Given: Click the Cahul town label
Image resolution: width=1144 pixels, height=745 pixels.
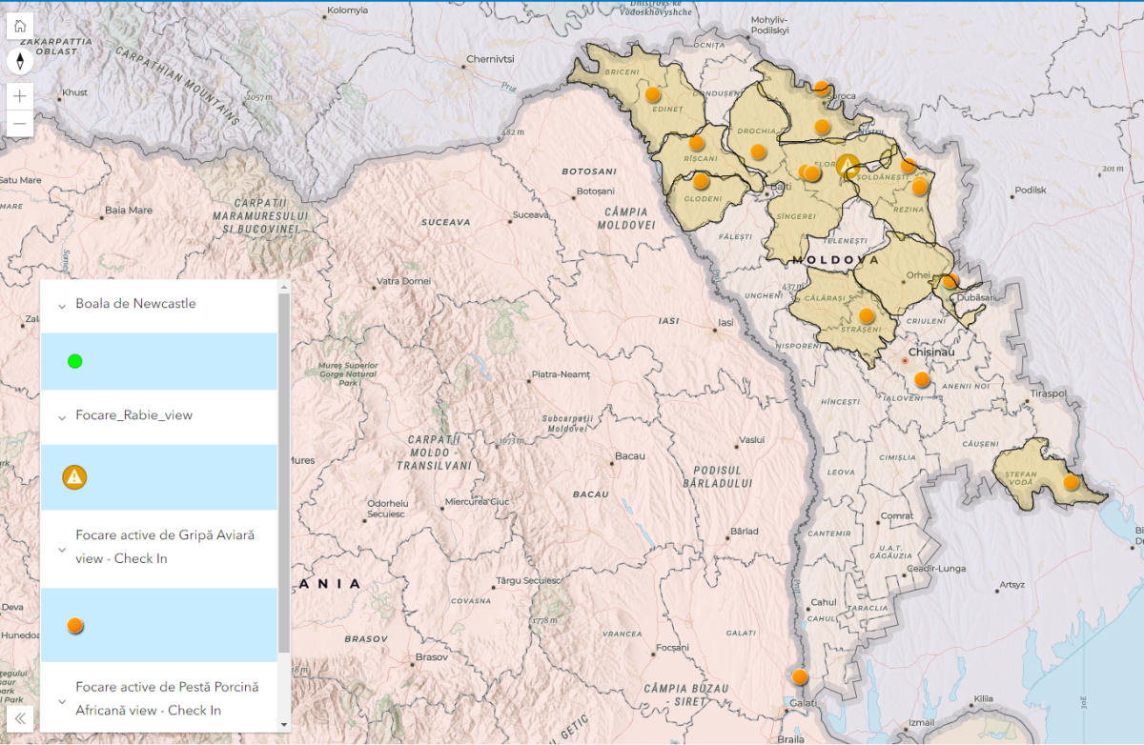Looking at the screenshot, I should click(823, 602).
